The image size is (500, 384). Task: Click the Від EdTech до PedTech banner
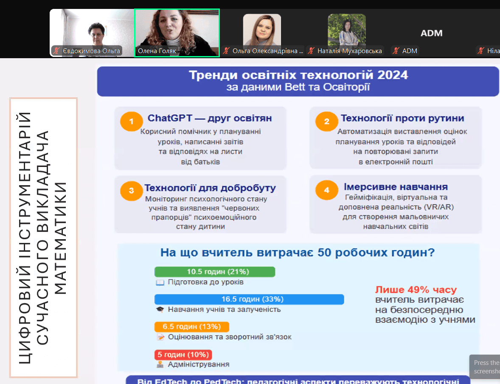point(298,381)
